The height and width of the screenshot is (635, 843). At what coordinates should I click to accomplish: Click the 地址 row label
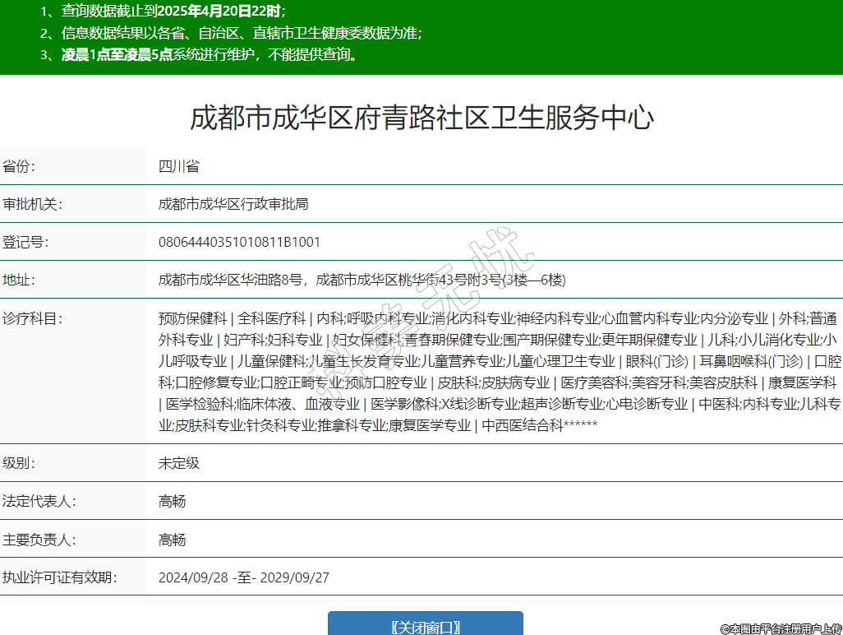[20, 280]
